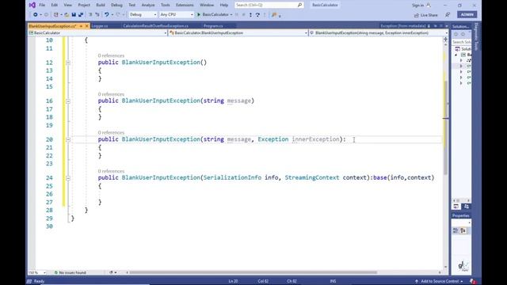Image resolution: width=507 pixels, height=285 pixels.
Task: Click the Sign in account icon
Action: click(x=429, y=6)
